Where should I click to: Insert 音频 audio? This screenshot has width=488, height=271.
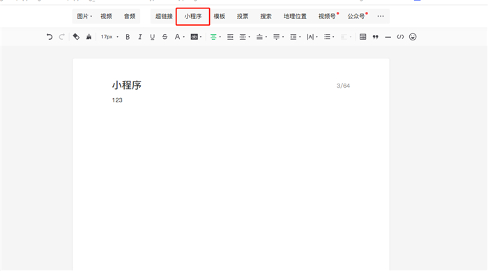[130, 16]
